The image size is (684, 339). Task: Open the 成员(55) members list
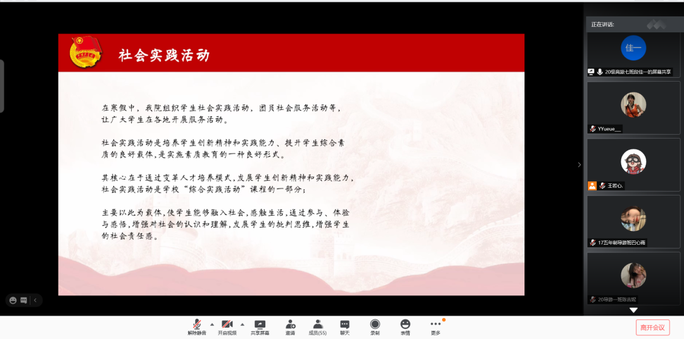click(x=317, y=326)
